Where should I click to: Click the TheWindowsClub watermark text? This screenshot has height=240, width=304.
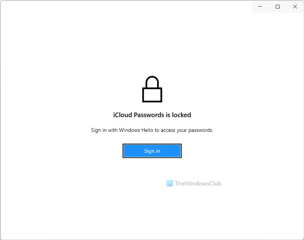pos(198,184)
